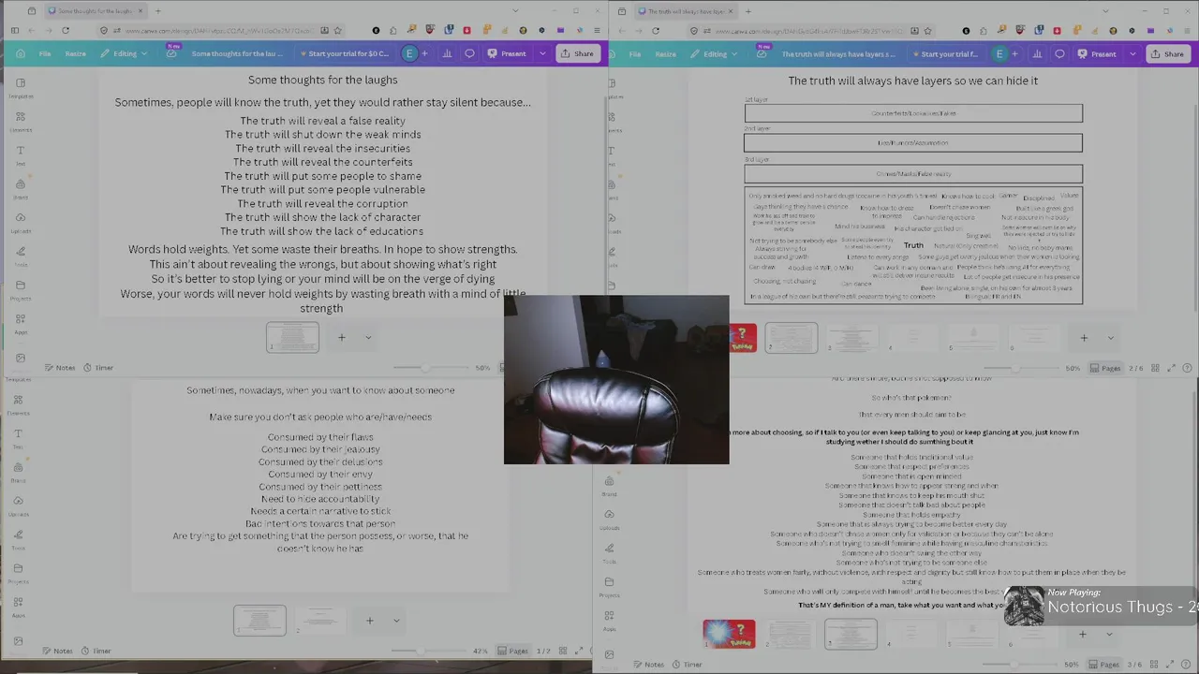Click Present button in right Canva window
1199x674 pixels.
tap(1097, 53)
